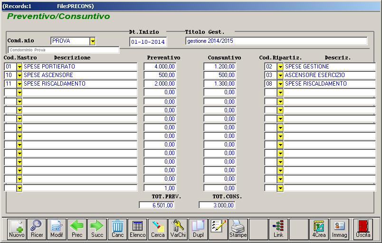
Task: Exit using the Uscita door icon
Action: 363,229
